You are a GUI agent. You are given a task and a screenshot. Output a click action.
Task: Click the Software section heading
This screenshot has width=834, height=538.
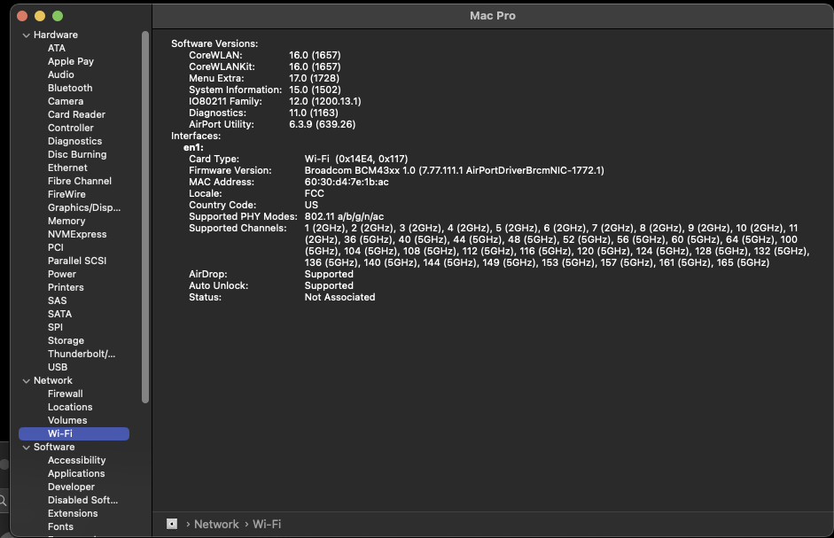tap(54, 447)
